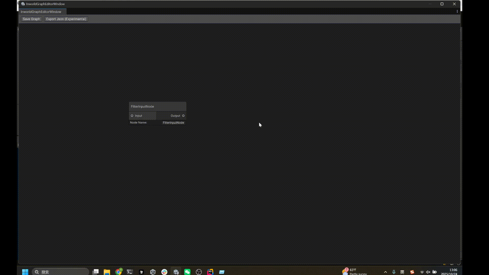Viewport: 489px width, 275px height.
Task: Open Unity Hub from the taskbar
Action: coord(141,272)
